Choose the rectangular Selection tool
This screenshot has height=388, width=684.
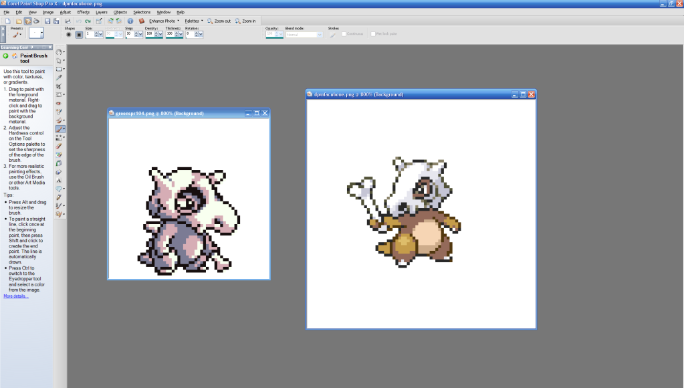tap(59, 69)
